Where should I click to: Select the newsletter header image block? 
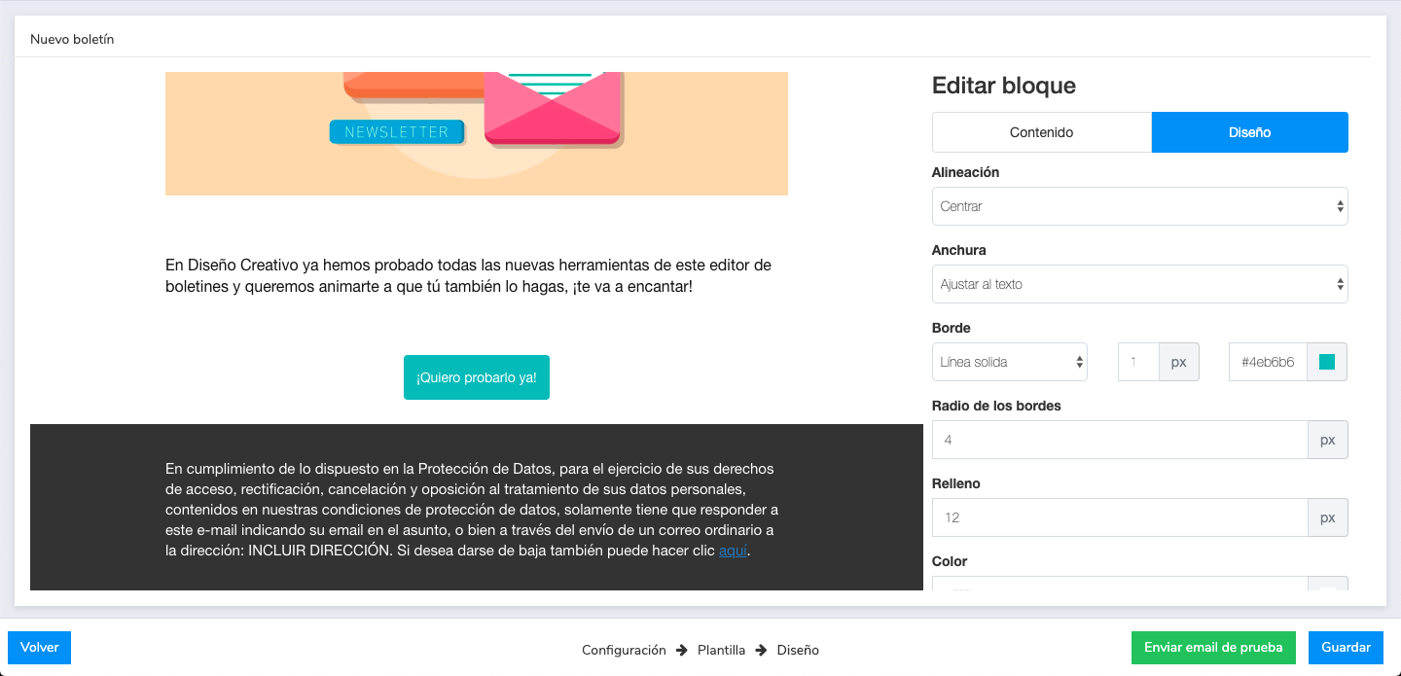[476, 133]
